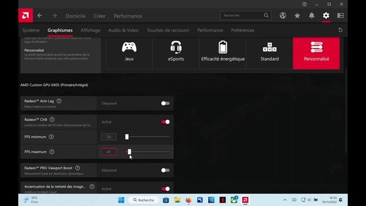The height and width of the screenshot is (206, 366).
Task: Click the AMD Custom GPU 0405 label
Action: (x=54, y=85)
